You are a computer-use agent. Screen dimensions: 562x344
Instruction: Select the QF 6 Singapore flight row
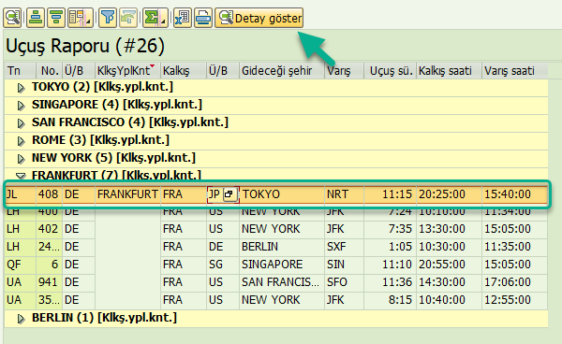tap(276, 265)
